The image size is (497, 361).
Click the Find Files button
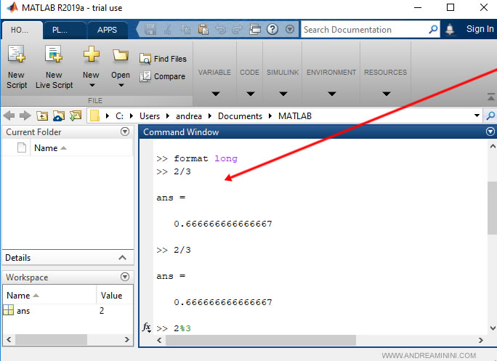[x=163, y=59]
